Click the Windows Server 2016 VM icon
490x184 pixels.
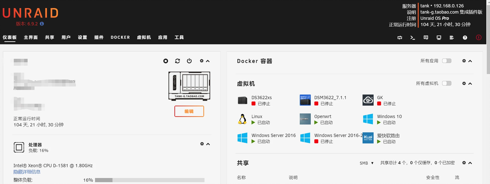[243, 138]
